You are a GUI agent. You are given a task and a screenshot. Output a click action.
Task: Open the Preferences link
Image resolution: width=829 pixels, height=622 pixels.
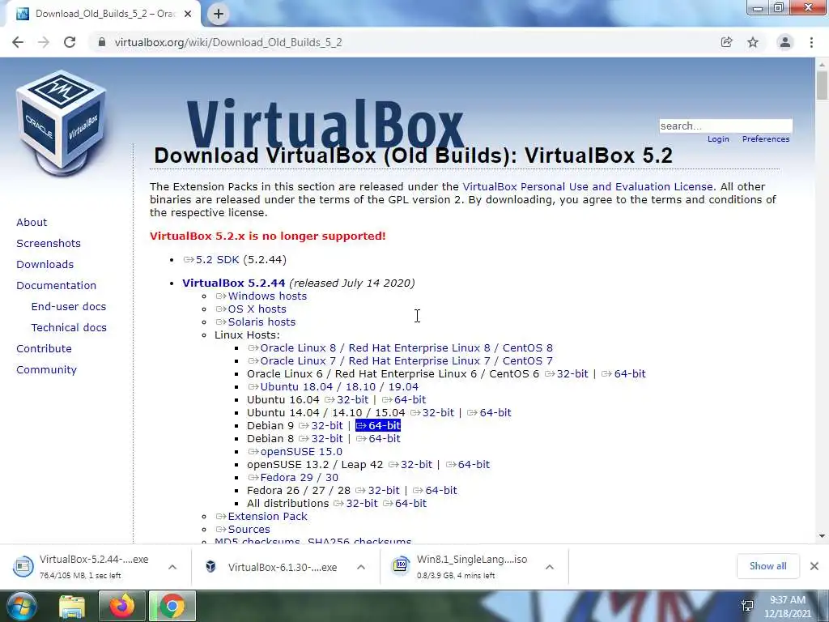pos(766,139)
